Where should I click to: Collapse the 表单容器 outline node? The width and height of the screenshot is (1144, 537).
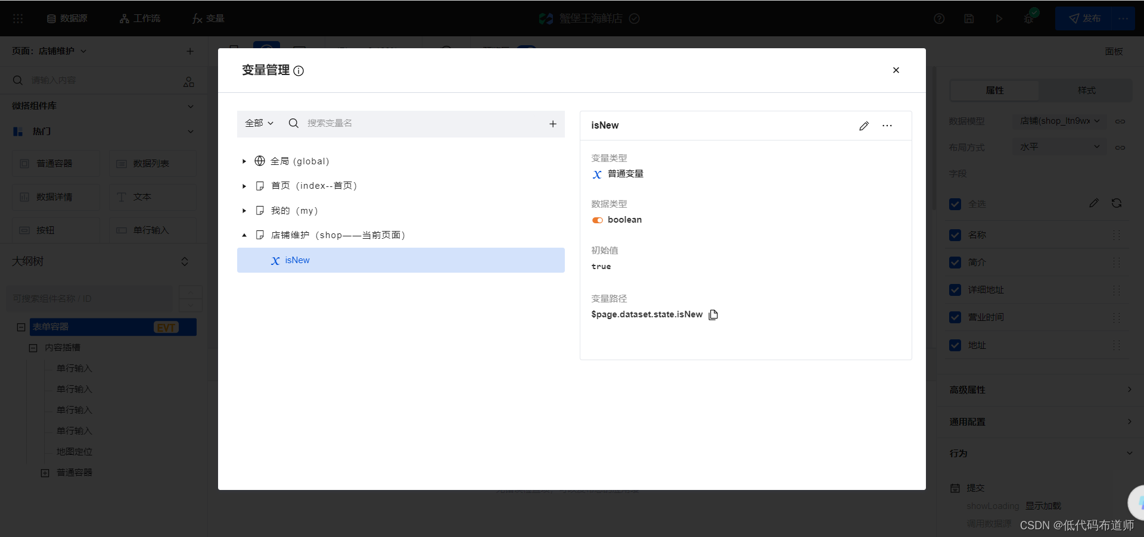coord(21,327)
